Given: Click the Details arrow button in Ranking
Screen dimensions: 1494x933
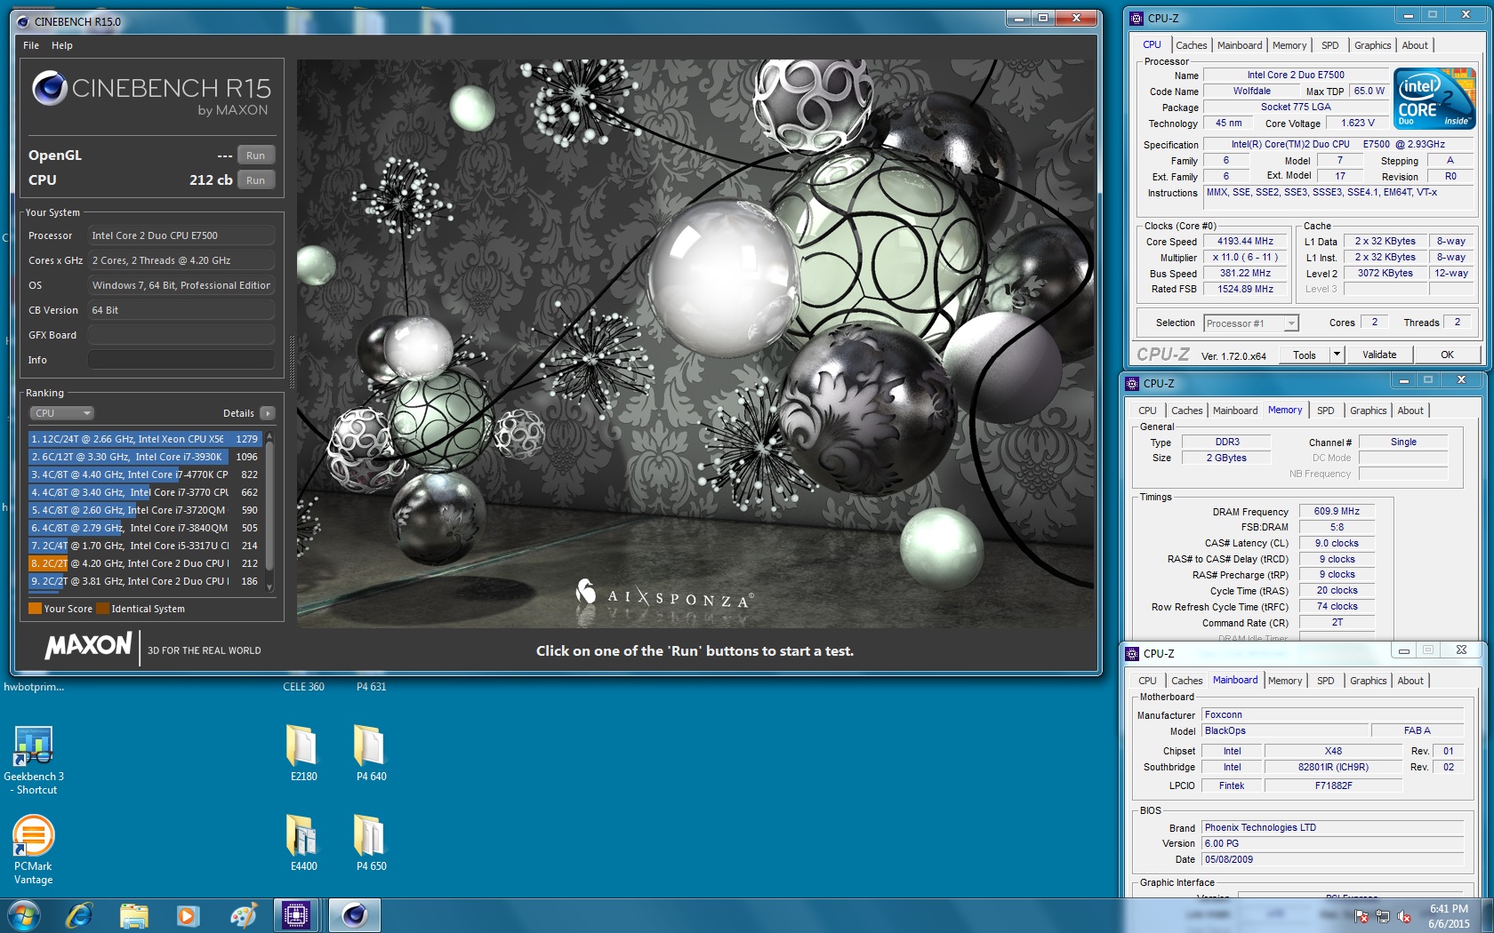Looking at the screenshot, I should (267, 413).
